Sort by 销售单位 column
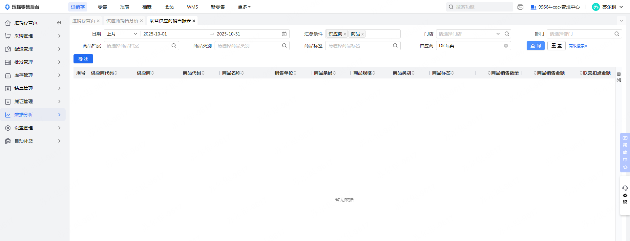The width and height of the screenshot is (630, 241). click(x=295, y=73)
